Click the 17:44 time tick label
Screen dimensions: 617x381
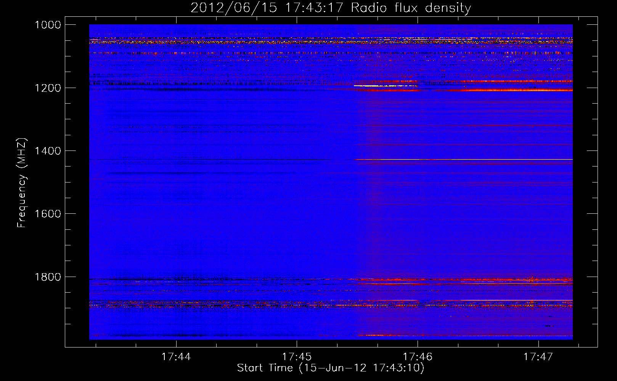coord(176,357)
